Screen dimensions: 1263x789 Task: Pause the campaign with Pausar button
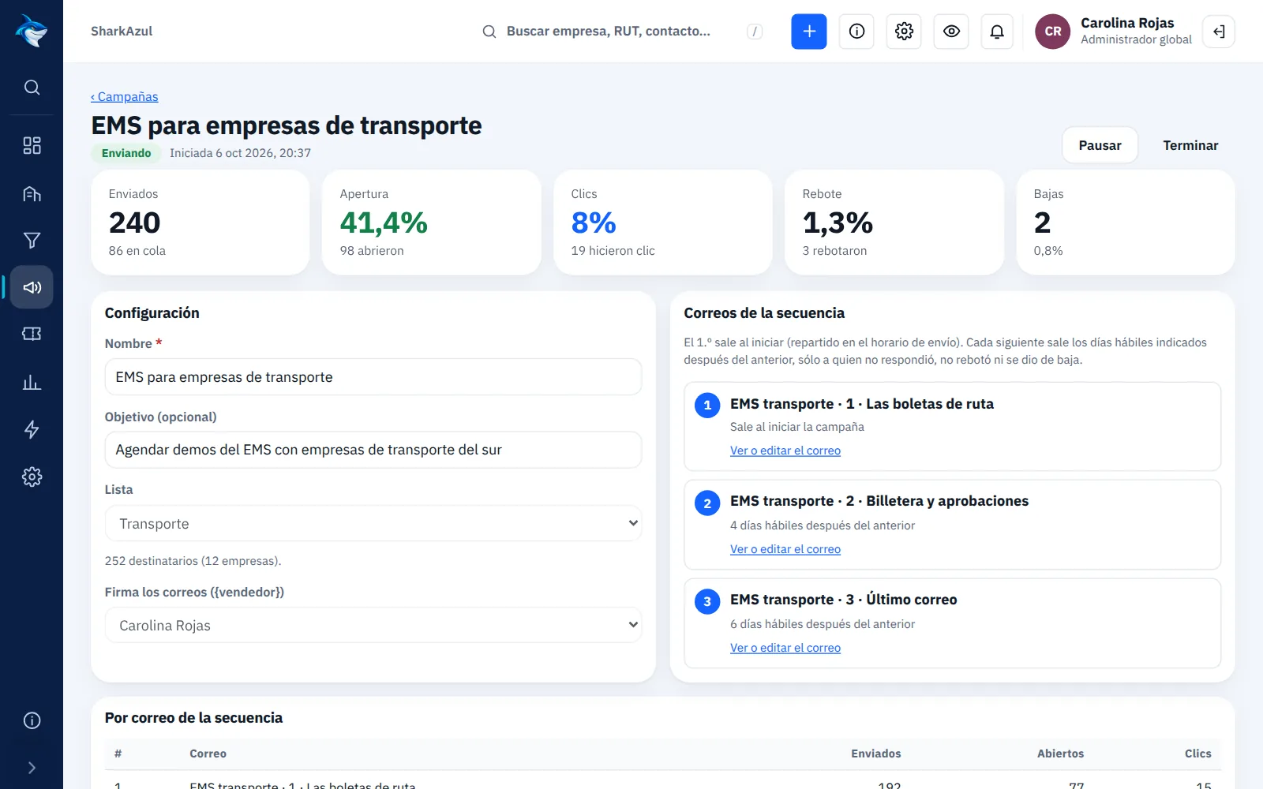pyautogui.click(x=1100, y=145)
